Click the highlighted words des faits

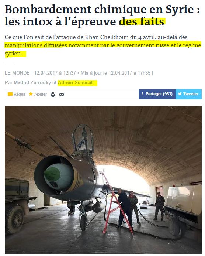point(142,22)
